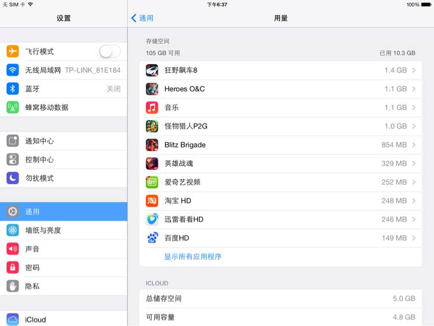Tap the 854 MB size value

394,145
